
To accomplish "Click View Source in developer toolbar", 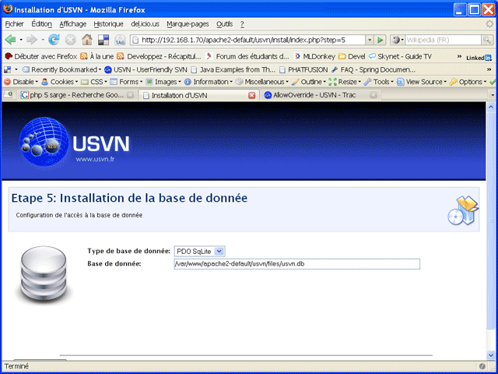I will [x=424, y=82].
